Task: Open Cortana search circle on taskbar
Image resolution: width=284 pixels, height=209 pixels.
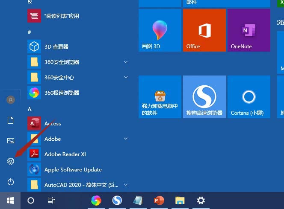Action: coord(31,200)
